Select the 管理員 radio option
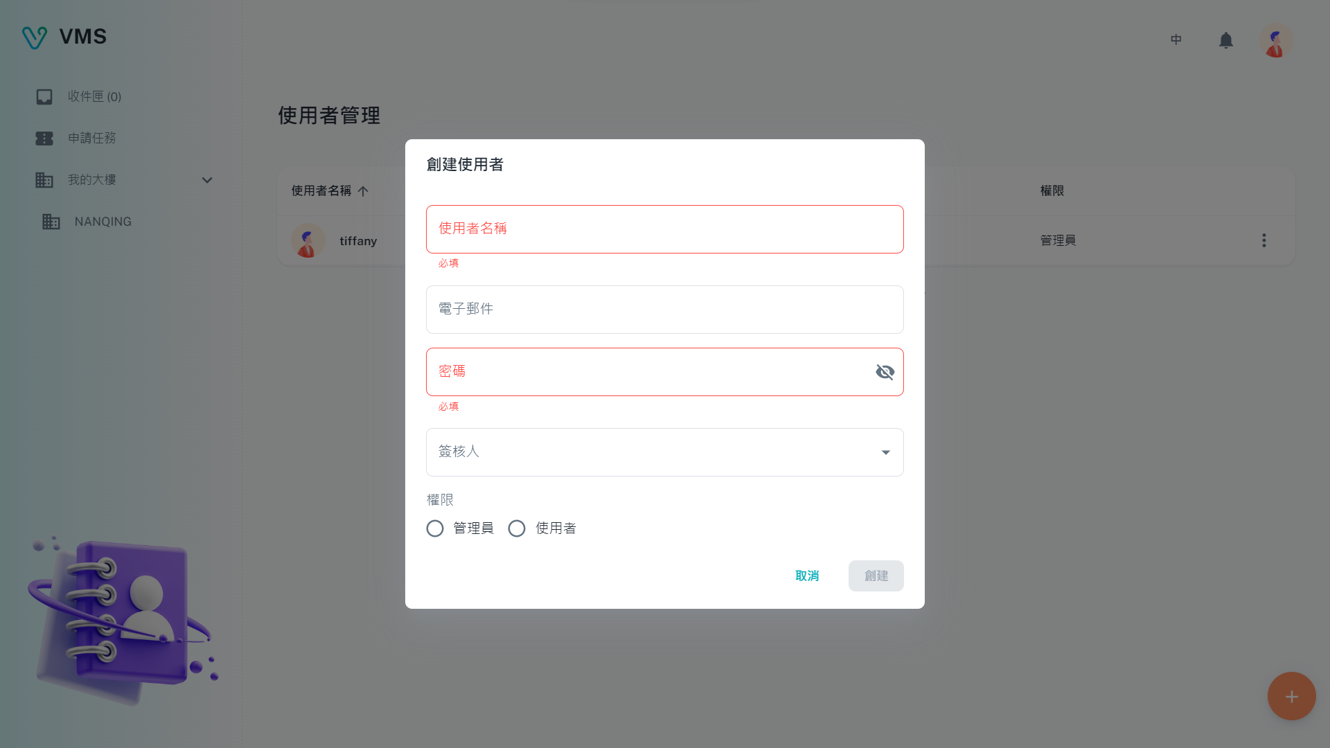 pos(435,529)
